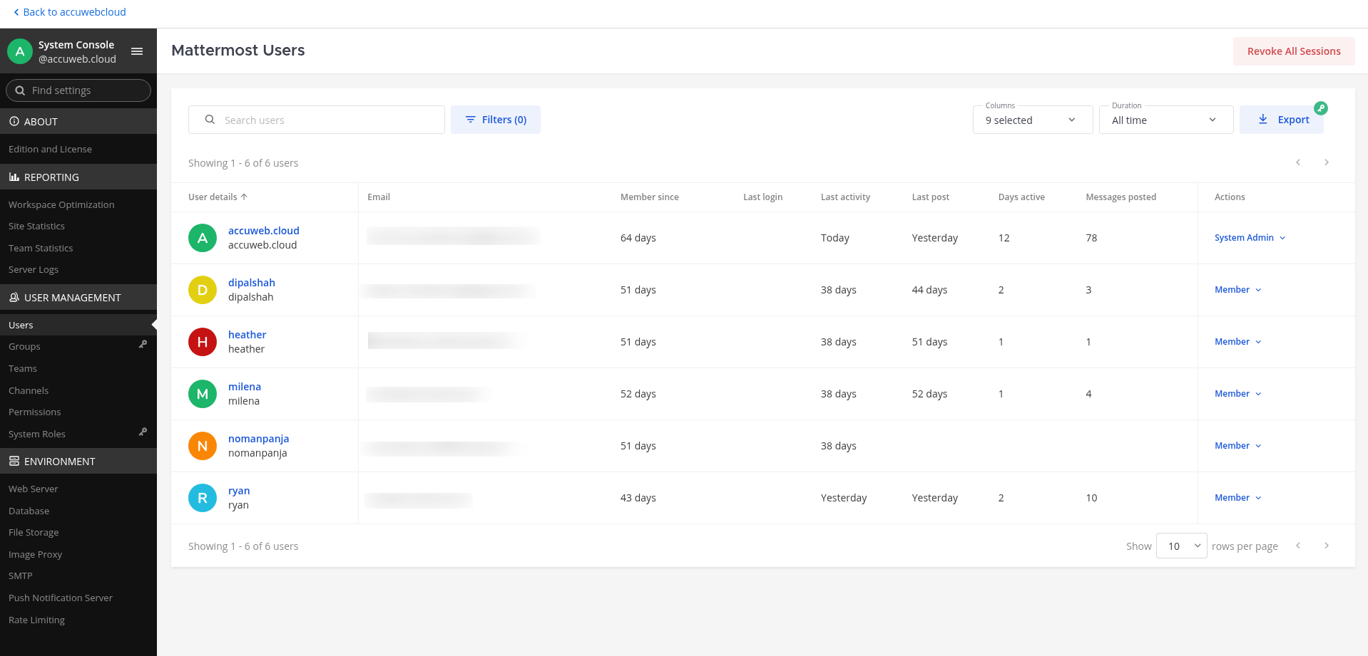This screenshot has width=1368, height=656.
Task: Open the Permissions section in the sidebar
Action: [x=34, y=412]
